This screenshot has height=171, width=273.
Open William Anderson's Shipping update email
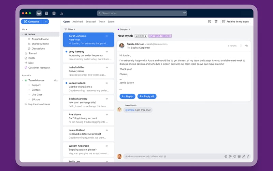pos(88,149)
